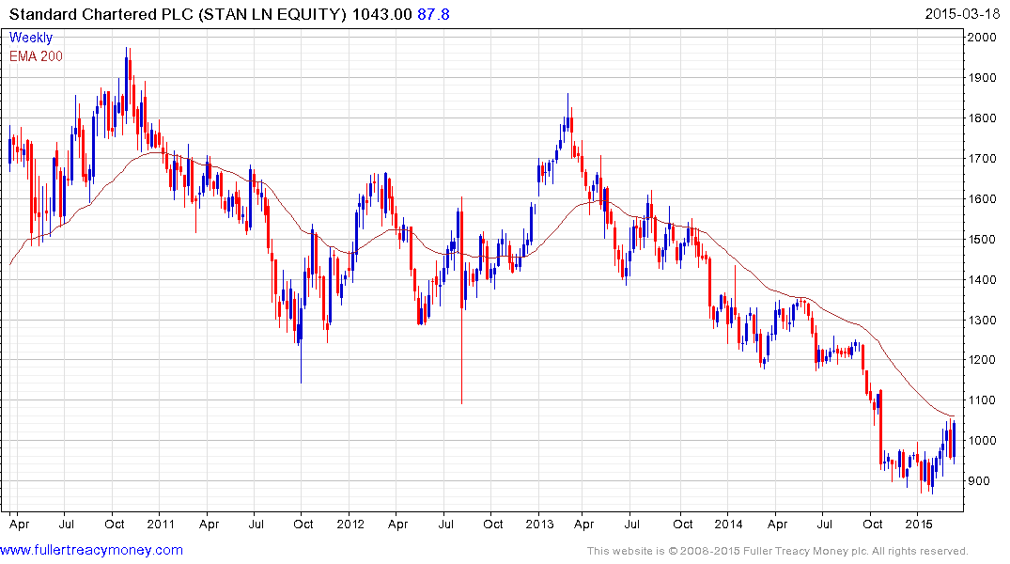Screen dimensions: 1010x564
Task: Click the 1500 price axis label
Action: [x=982, y=239]
